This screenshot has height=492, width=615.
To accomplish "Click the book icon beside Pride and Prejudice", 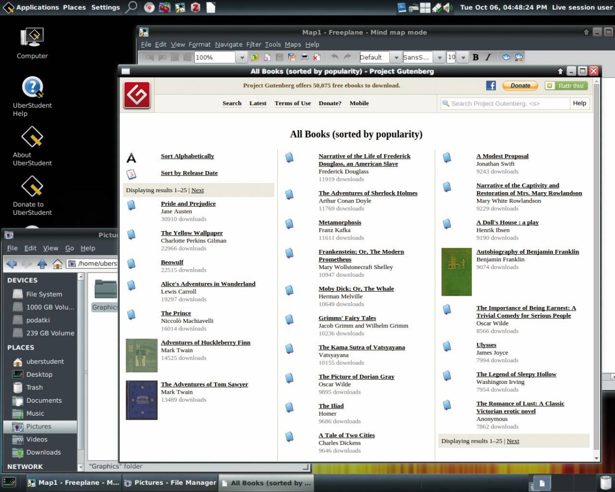I will tap(131, 205).
